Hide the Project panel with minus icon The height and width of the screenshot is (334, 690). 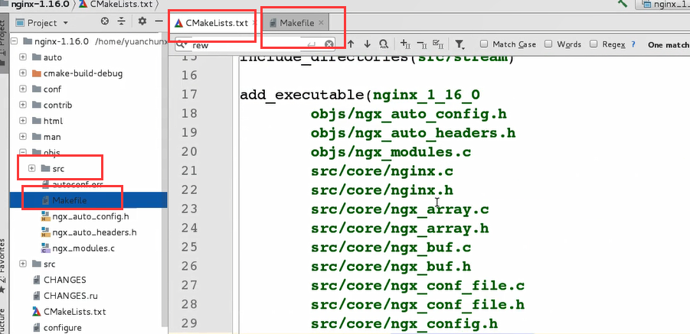click(x=159, y=21)
